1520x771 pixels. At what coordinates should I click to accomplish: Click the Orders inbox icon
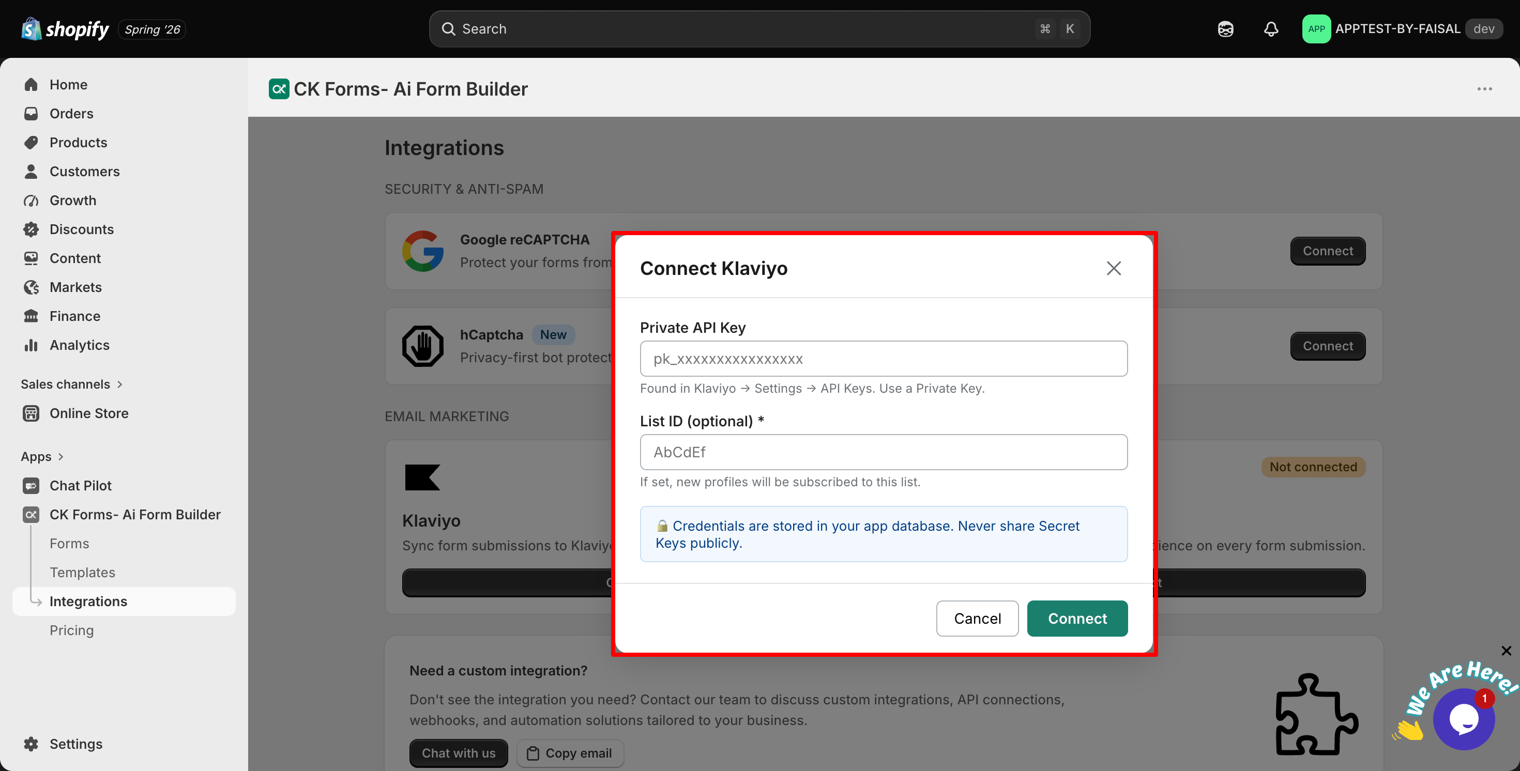[x=31, y=113]
